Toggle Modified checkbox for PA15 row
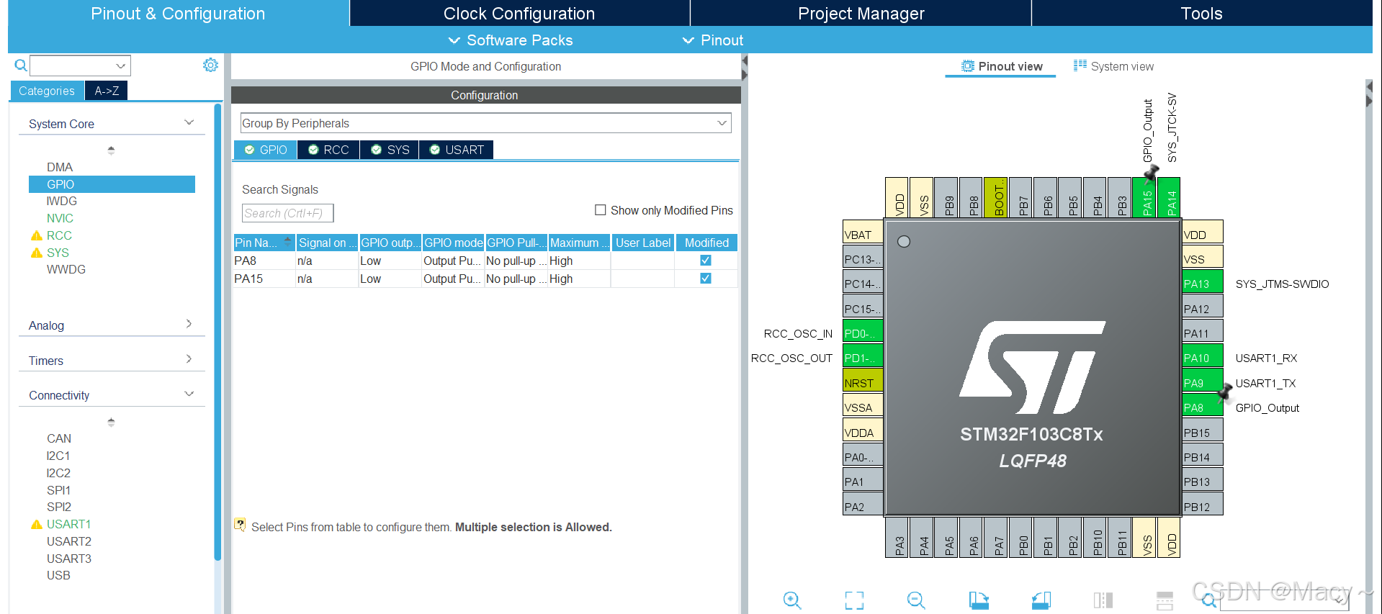Viewport: 1382px width, 614px height. [x=706, y=279]
